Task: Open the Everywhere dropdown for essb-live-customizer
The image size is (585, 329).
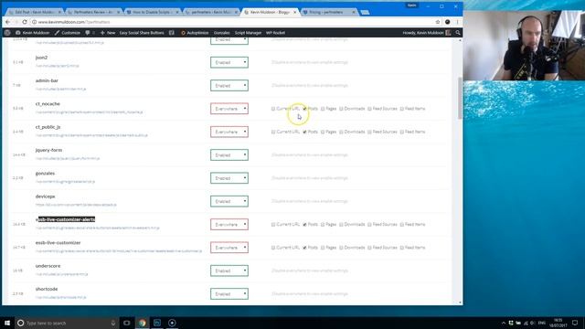Action: click(229, 248)
